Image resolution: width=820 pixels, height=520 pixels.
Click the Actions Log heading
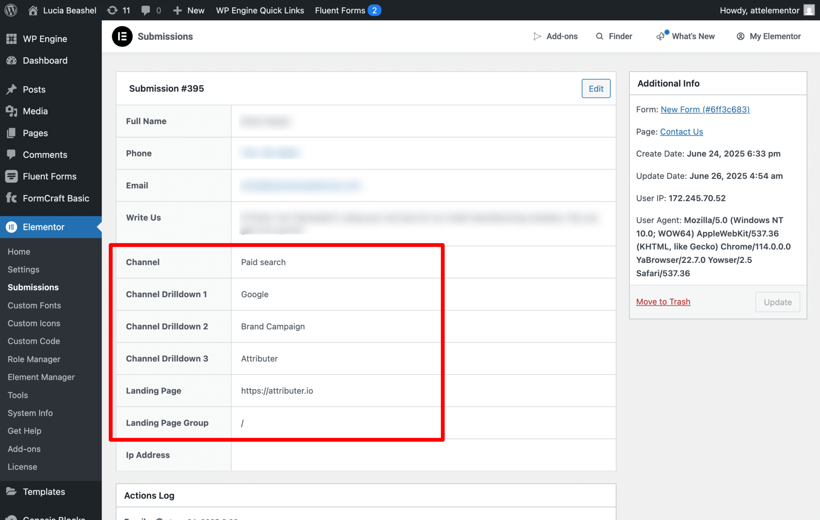(x=149, y=496)
